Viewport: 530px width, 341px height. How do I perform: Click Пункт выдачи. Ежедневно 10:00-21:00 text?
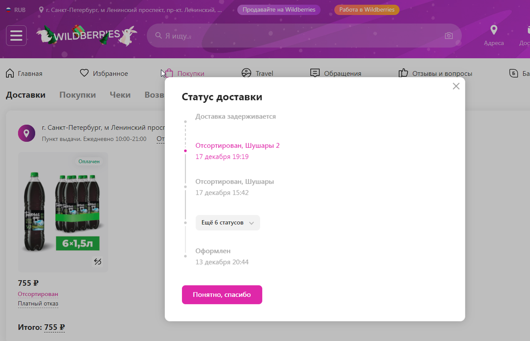pyautogui.click(x=94, y=139)
